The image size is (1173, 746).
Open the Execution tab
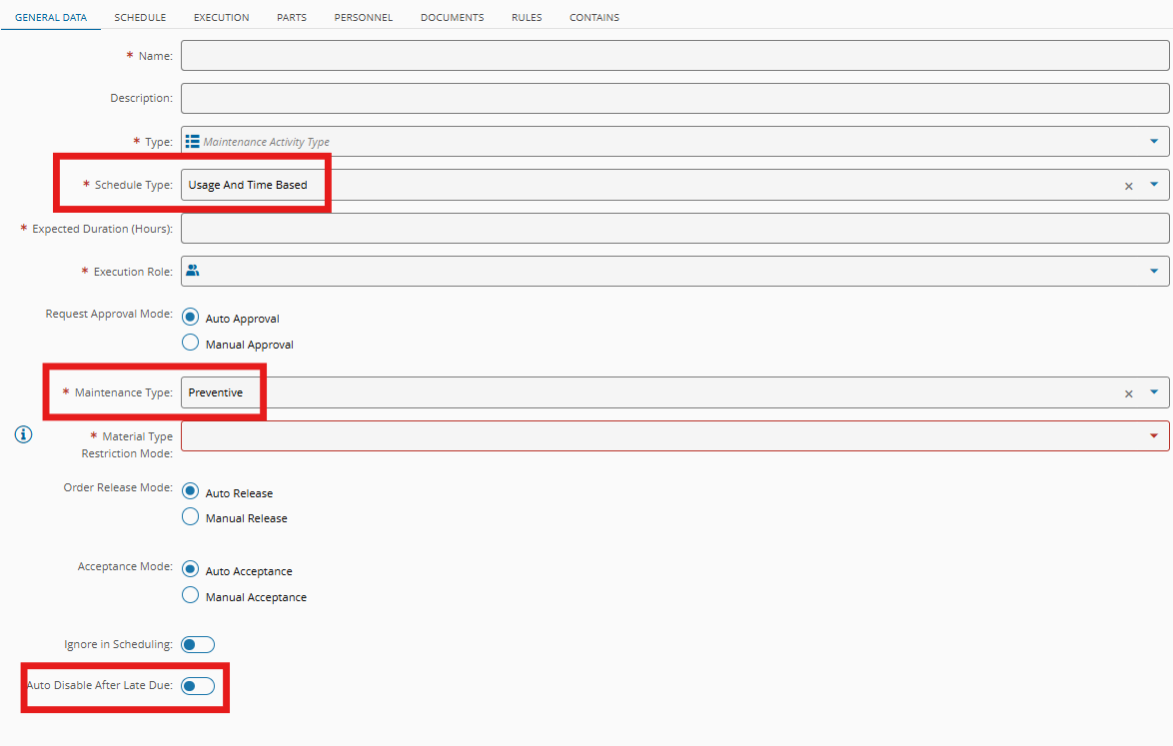(222, 17)
